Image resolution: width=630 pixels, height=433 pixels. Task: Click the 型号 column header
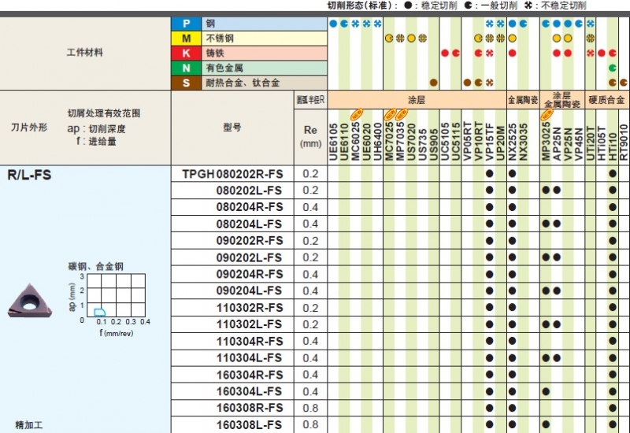(232, 128)
